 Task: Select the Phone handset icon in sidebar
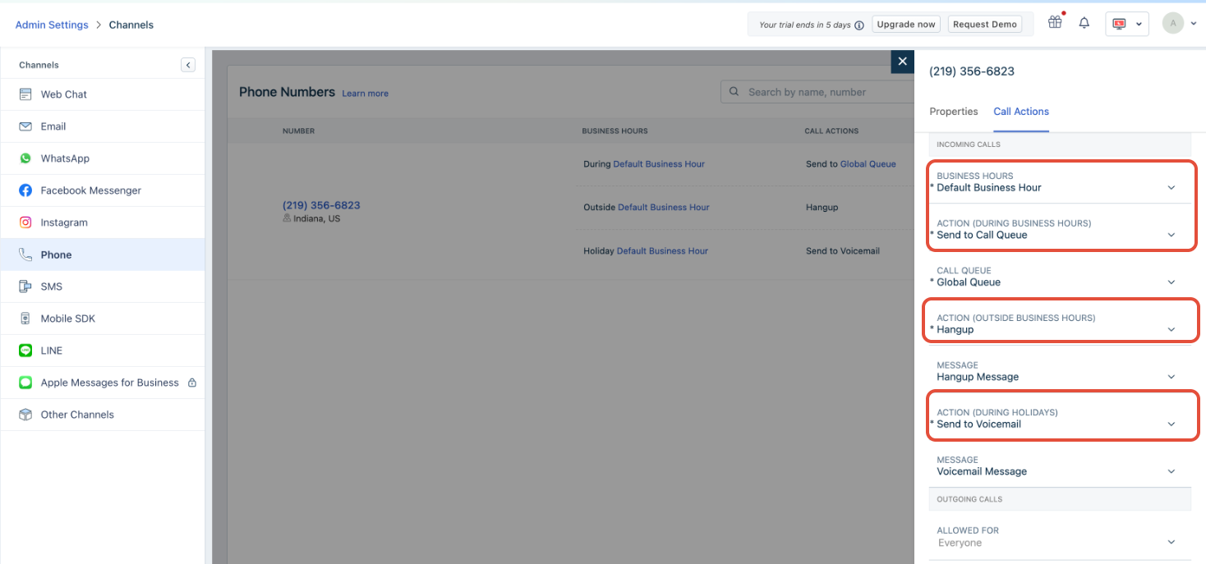tap(25, 254)
